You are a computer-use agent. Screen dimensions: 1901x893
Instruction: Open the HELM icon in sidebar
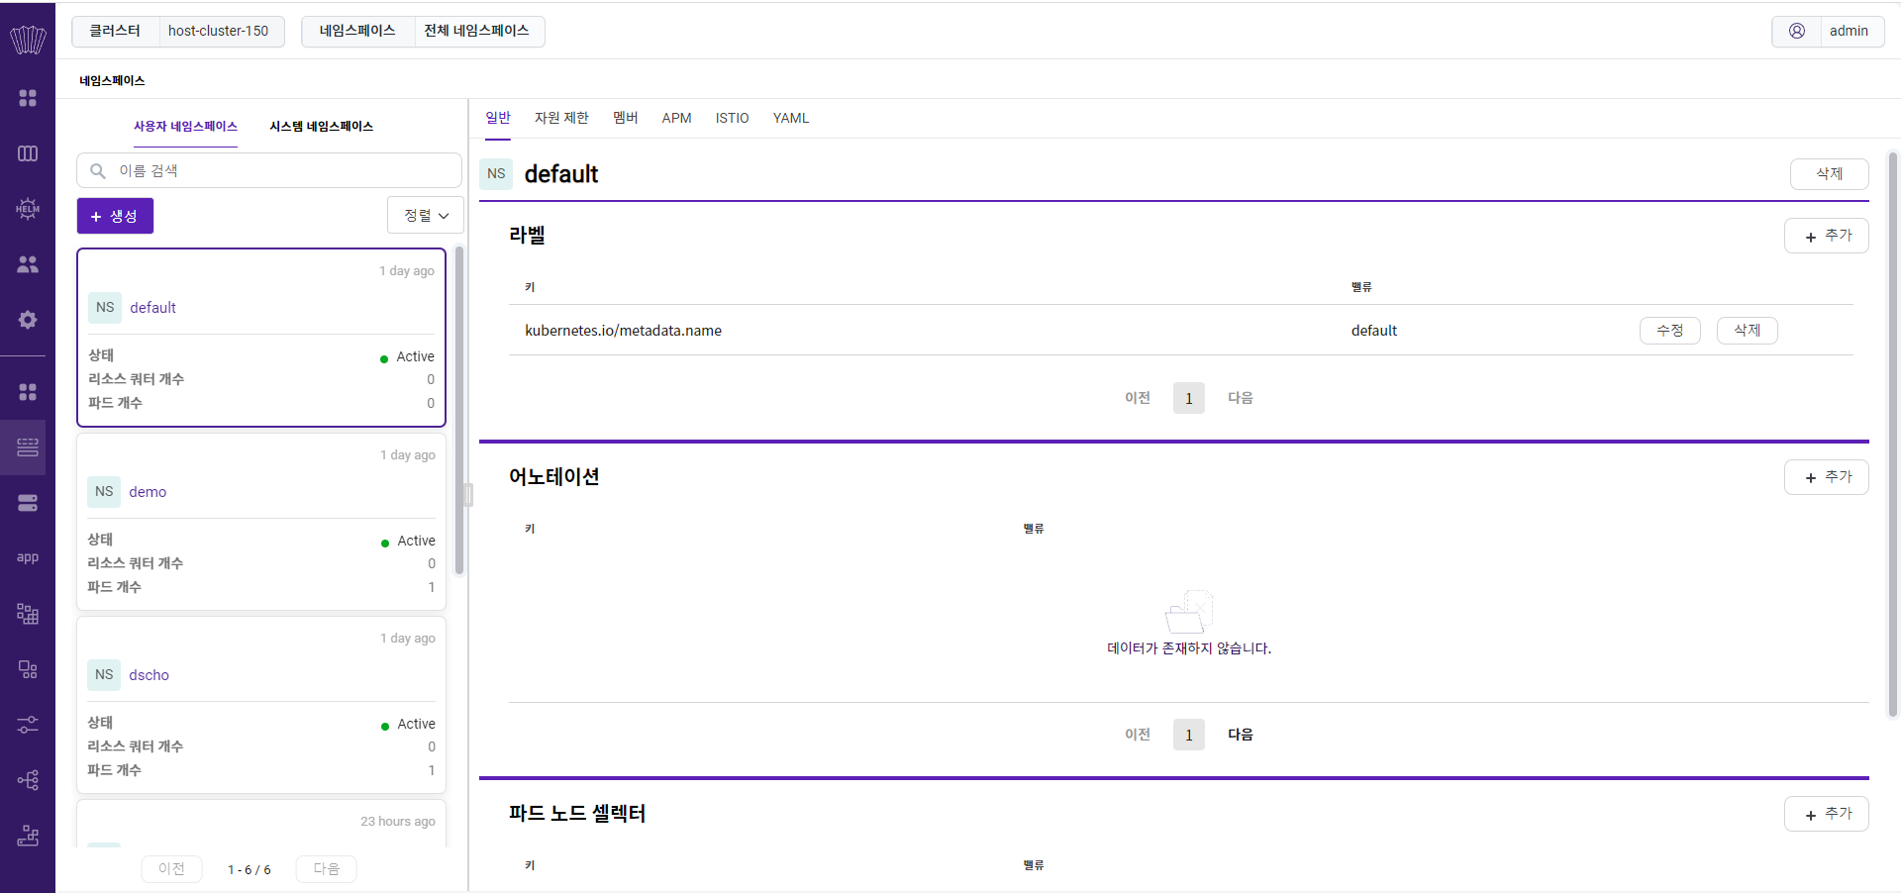pos(28,208)
